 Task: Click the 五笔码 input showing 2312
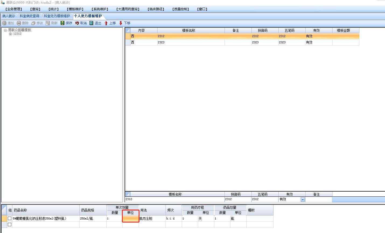(x=265, y=199)
